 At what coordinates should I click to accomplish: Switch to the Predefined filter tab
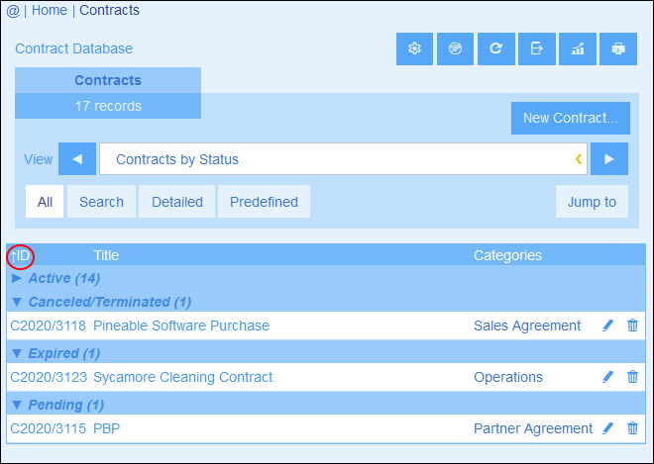264,202
